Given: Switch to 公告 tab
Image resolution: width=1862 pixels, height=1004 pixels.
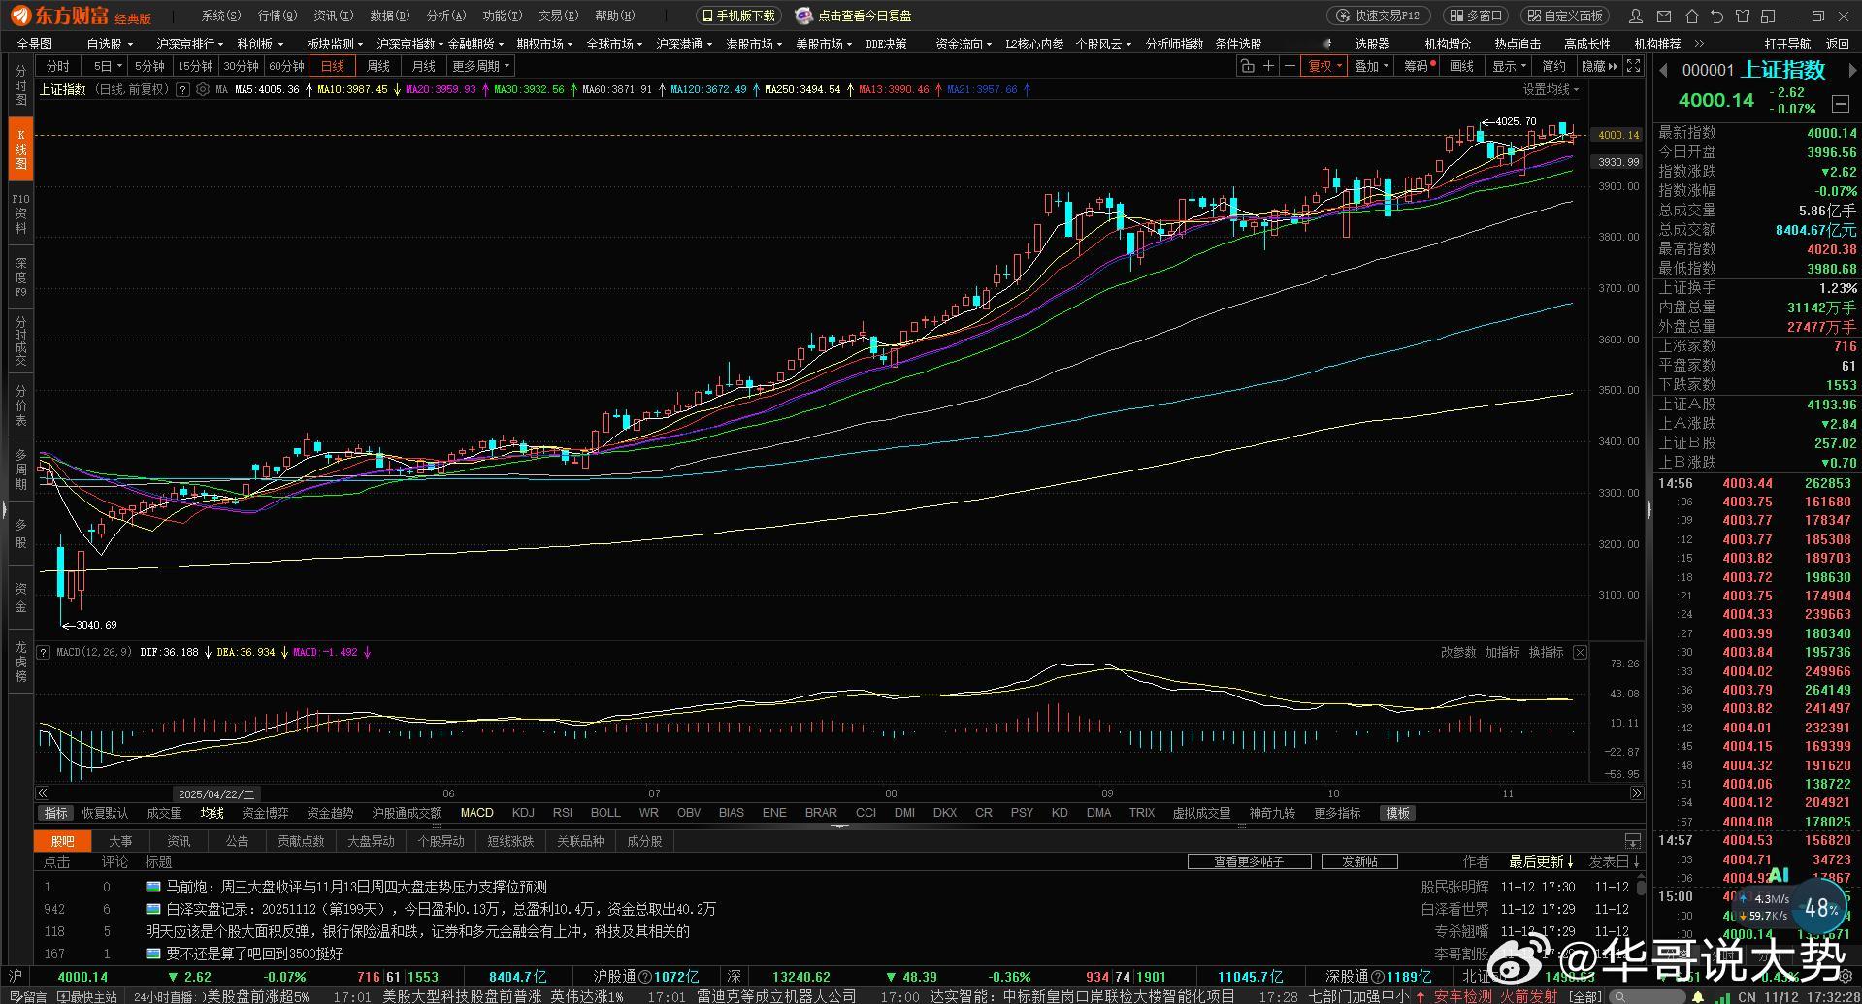Looking at the screenshot, I should pyautogui.click(x=237, y=841).
